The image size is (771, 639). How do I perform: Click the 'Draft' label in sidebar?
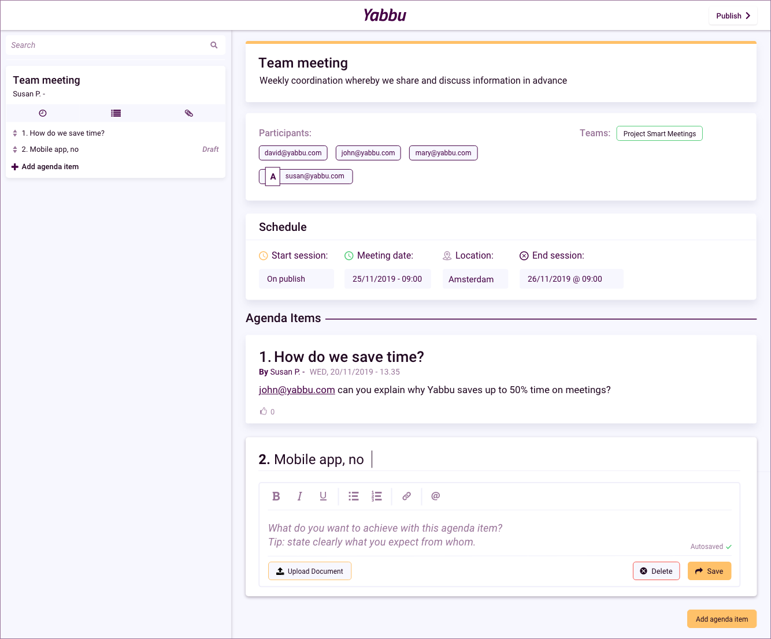coord(210,150)
